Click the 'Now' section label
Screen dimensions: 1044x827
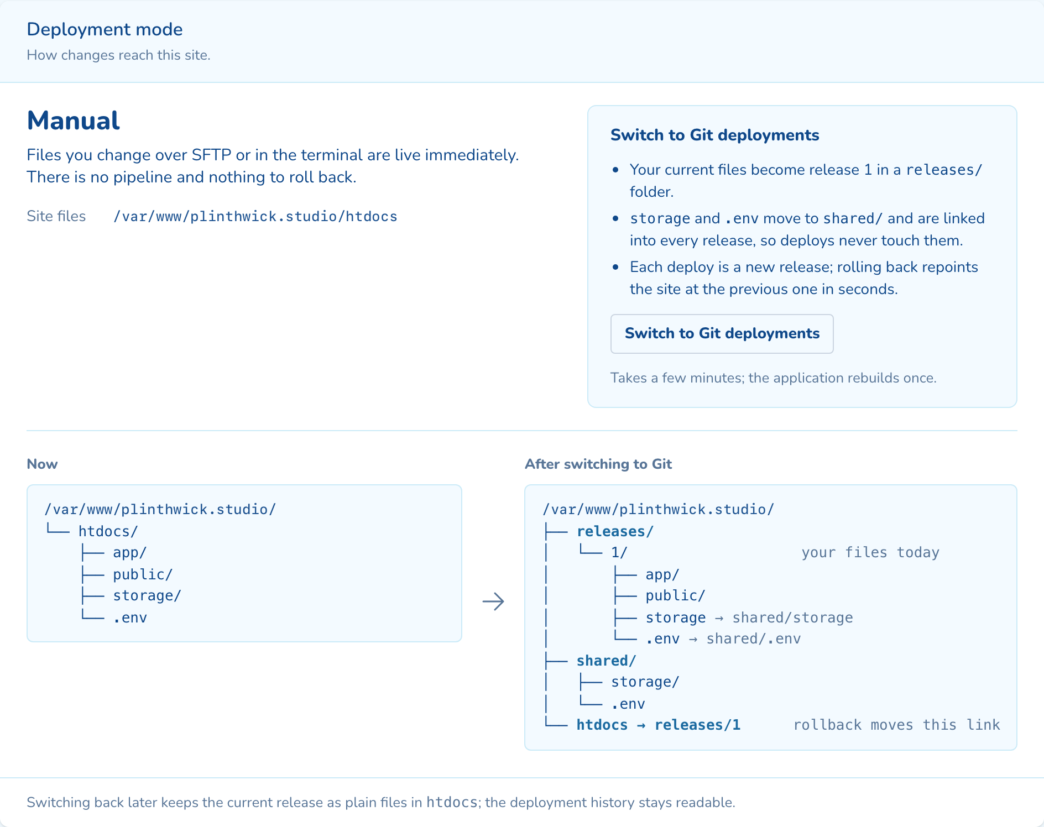[42, 464]
